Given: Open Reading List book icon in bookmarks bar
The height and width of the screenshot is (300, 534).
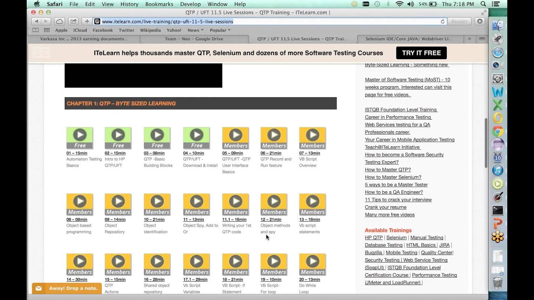Looking at the screenshot, I should [x=35, y=30].
